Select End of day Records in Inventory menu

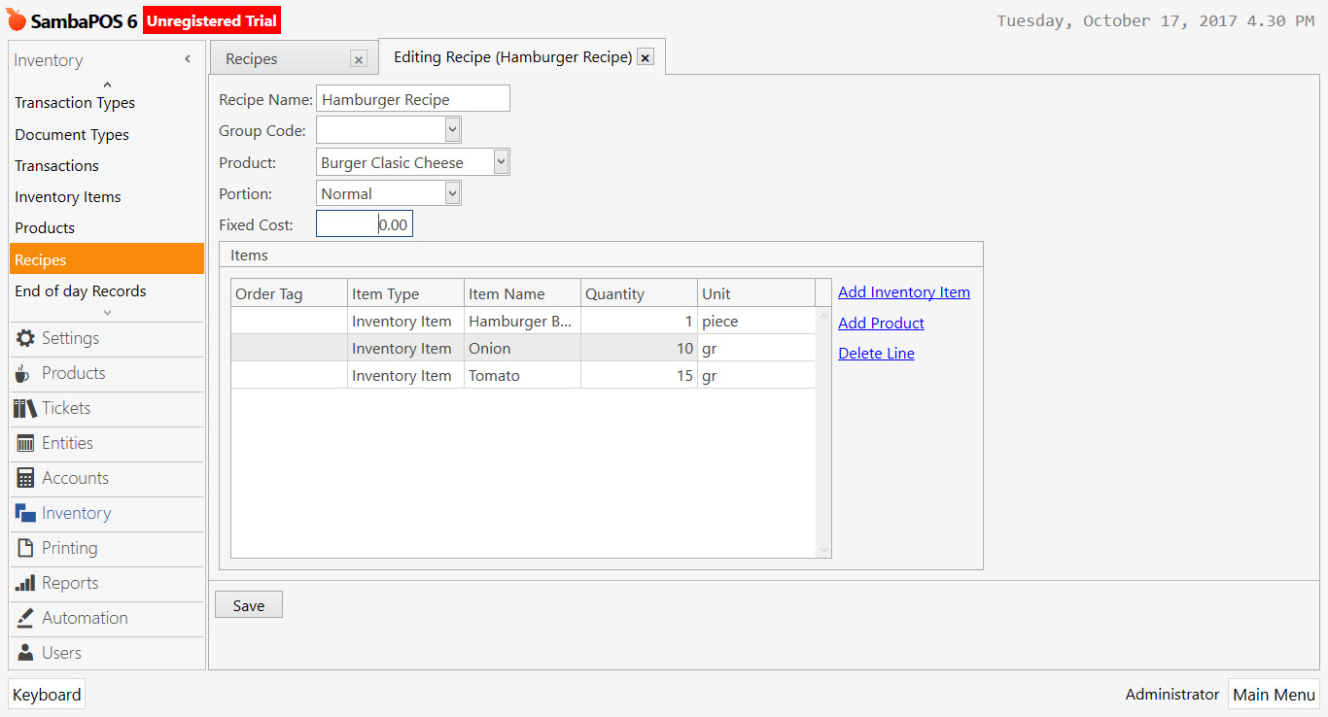click(x=80, y=290)
